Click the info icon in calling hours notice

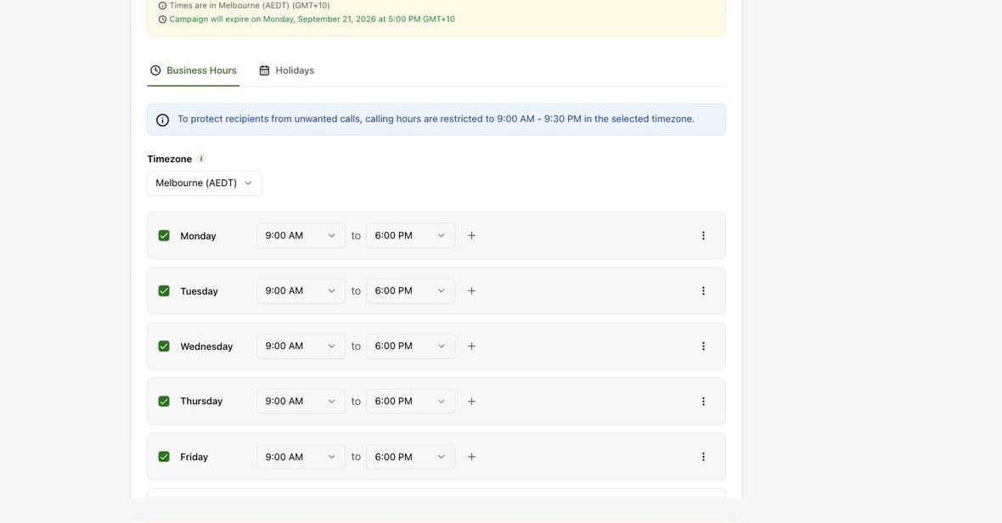point(163,120)
